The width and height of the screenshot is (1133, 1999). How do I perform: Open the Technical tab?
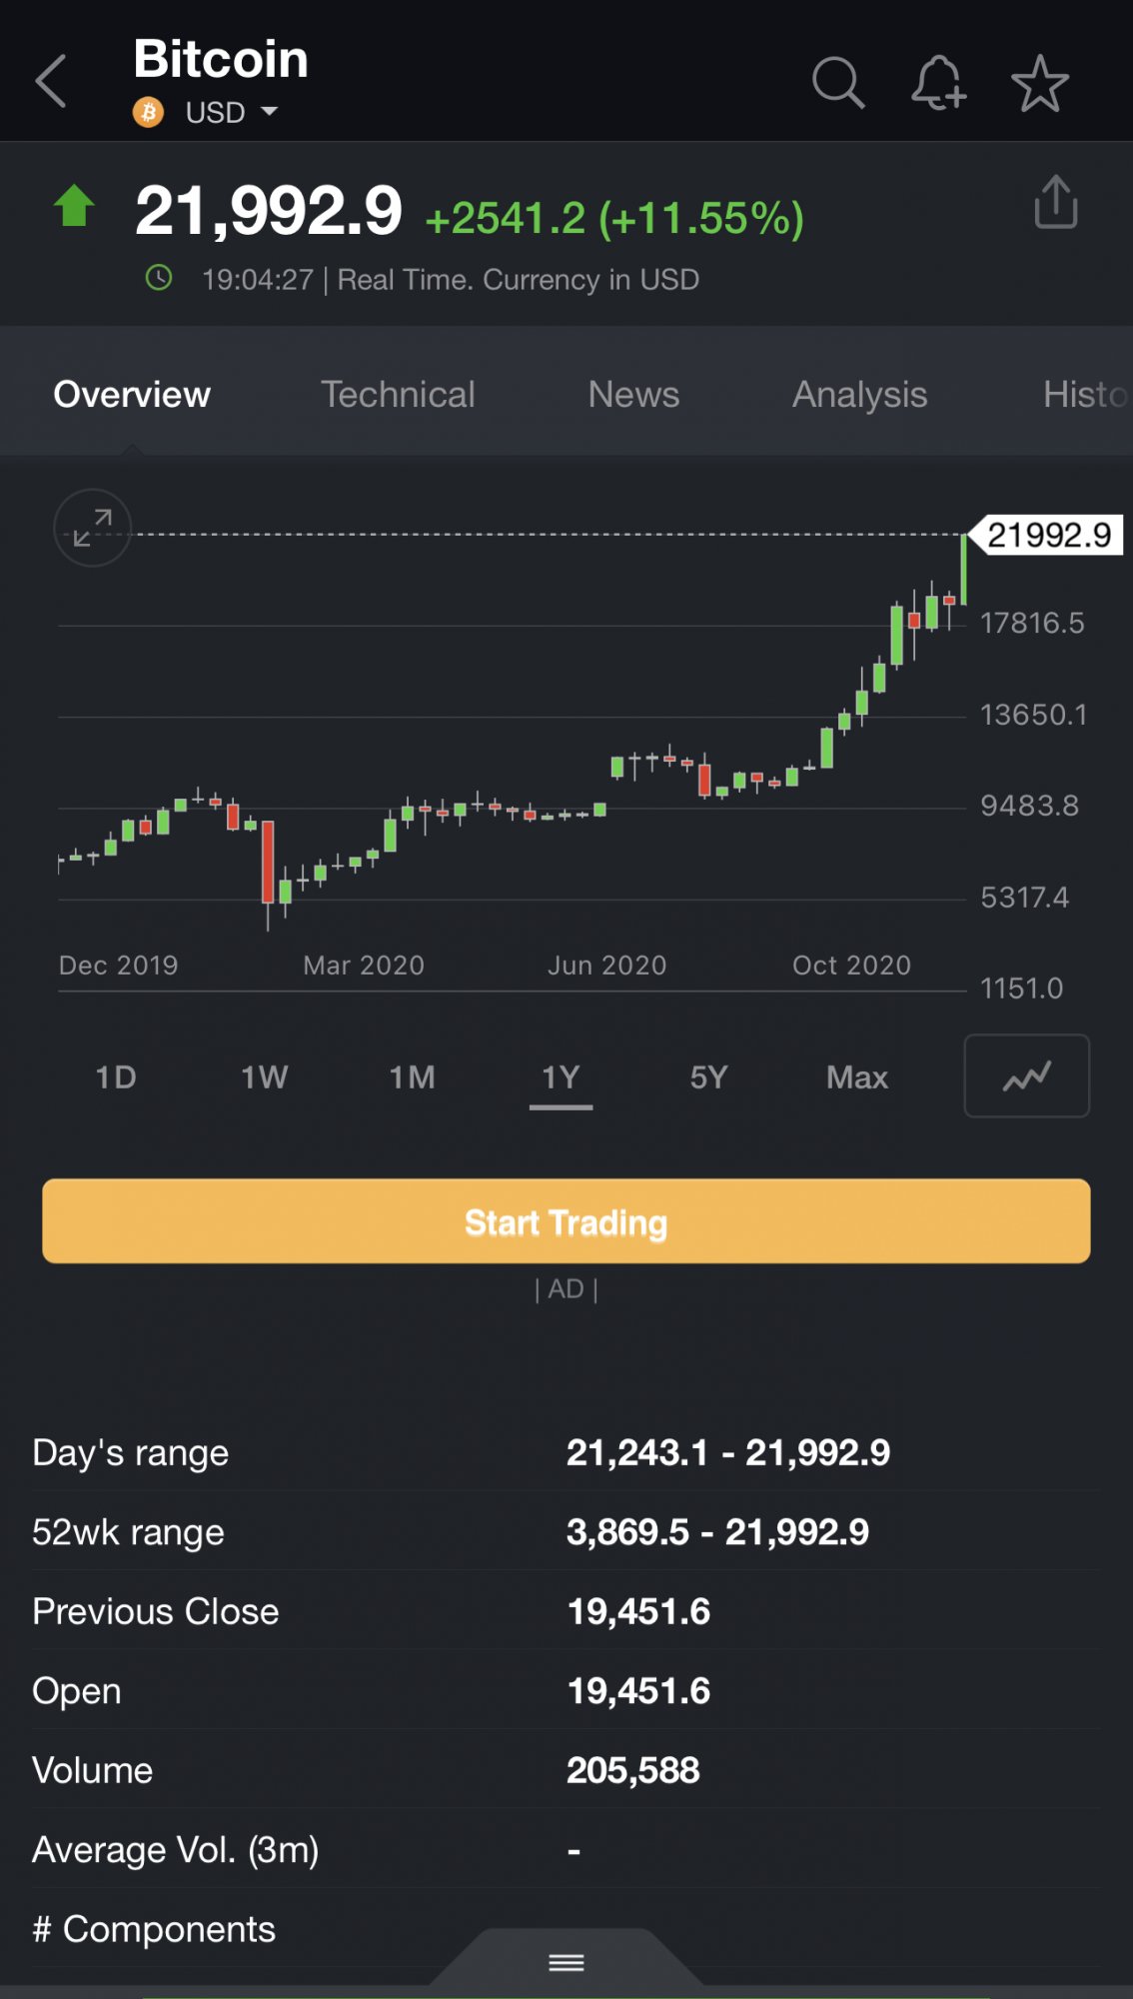398,395
